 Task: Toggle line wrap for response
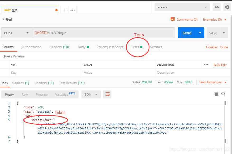point(107,94)
